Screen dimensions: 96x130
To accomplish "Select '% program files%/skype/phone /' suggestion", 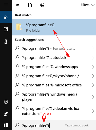I will (x=54, y=76).
